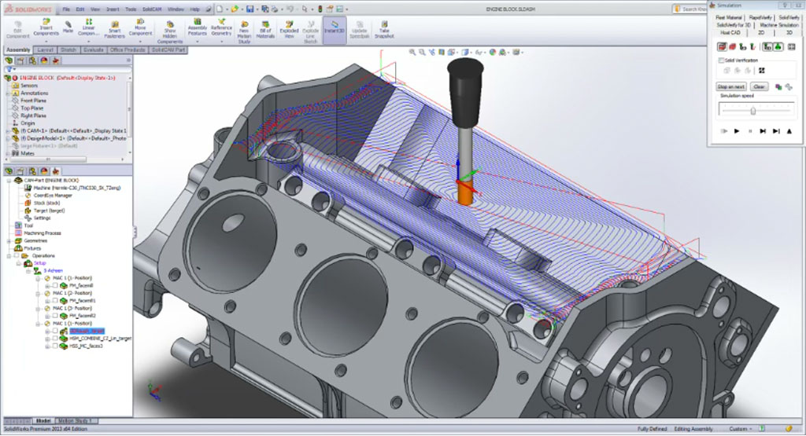
Task: Click the Insert Components toolbar icon
Action: click(x=46, y=25)
